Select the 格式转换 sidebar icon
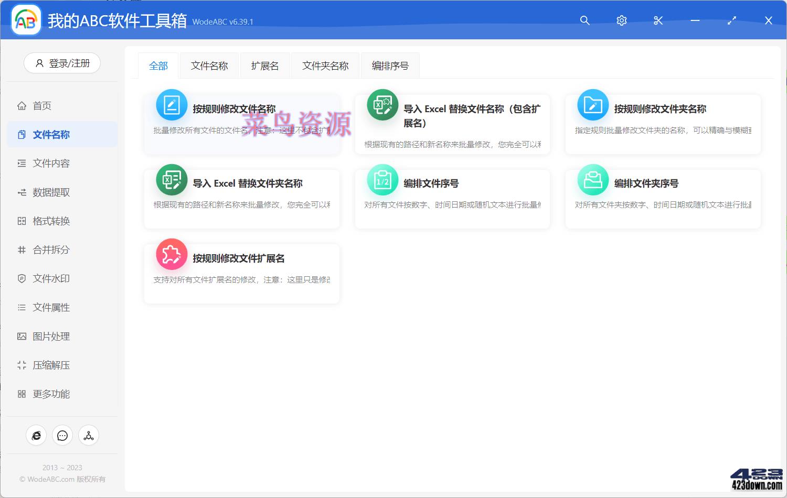This screenshot has width=787, height=498. click(x=51, y=221)
